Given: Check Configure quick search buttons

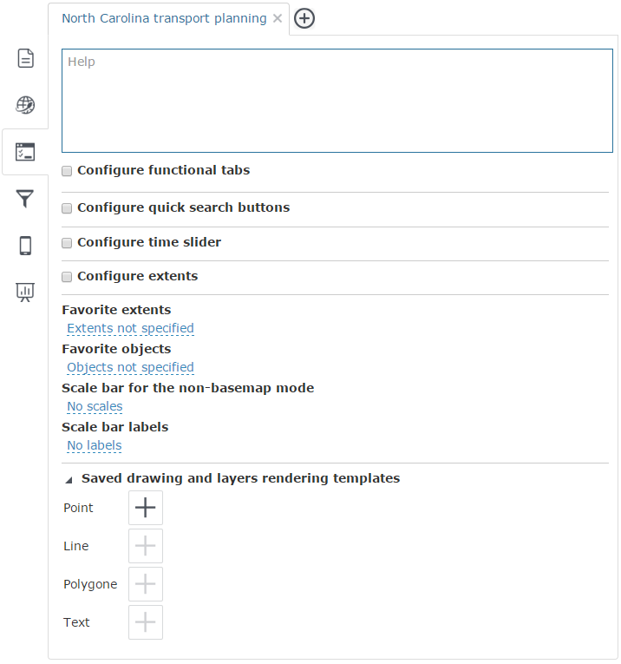Looking at the screenshot, I should [67, 208].
